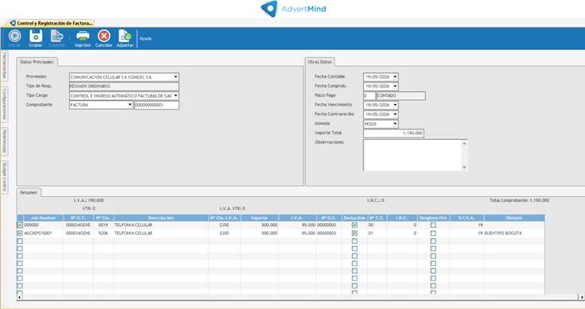Uncheck the 000000 job row checkbox

pyautogui.click(x=20, y=225)
